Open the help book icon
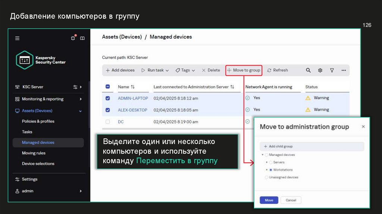The width and height of the screenshot is (382, 214). point(82,38)
